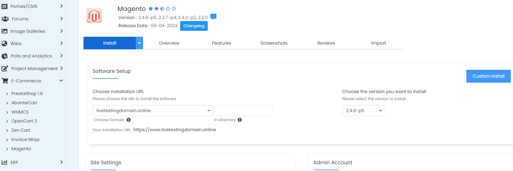Expand the Portals/CMS category
This screenshot has width=513, height=171.
pos(62,6)
